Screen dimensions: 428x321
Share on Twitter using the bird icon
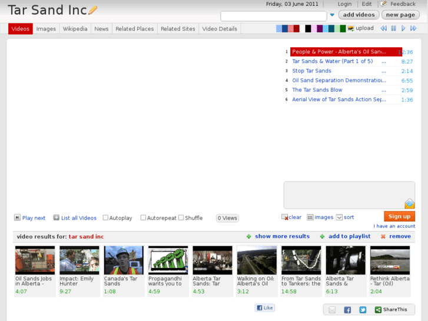coord(363,310)
